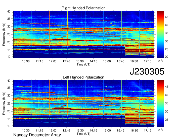Click the 14:15 time tick of right-handed plot
The image size is (171, 138).
(94, 61)
